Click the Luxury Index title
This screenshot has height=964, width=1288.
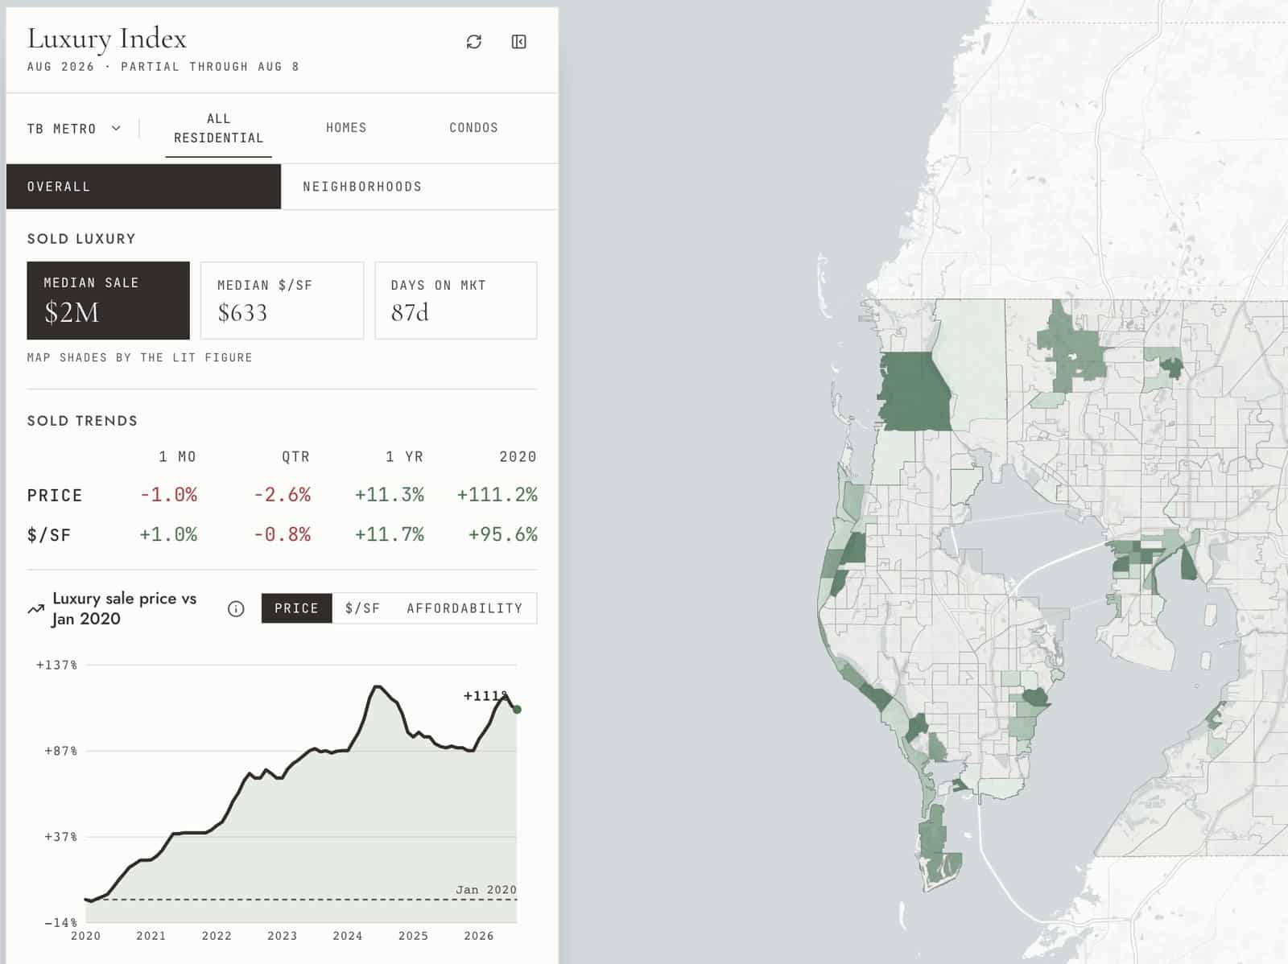tap(107, 39)
